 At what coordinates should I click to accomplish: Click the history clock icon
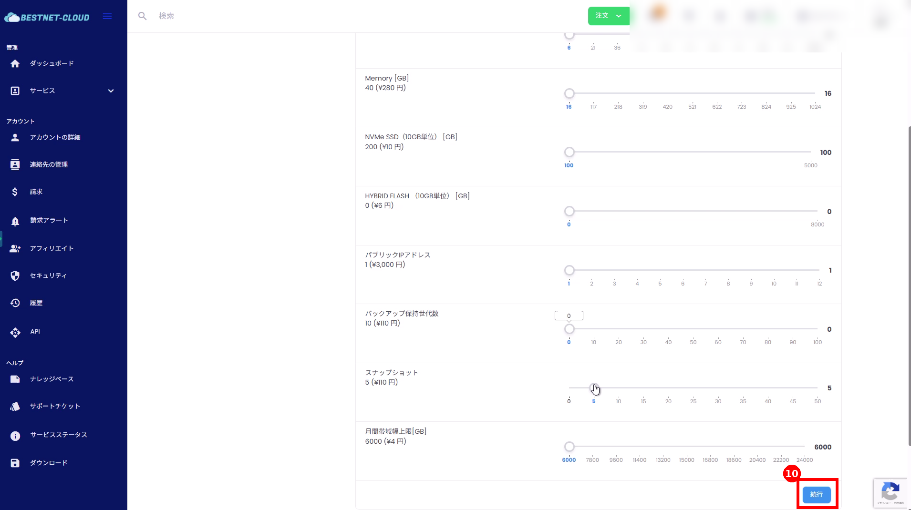coord(15,303)
